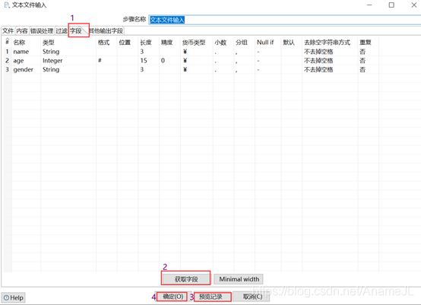
Task: Click the text file input window icon
Action: click(7, 5)
